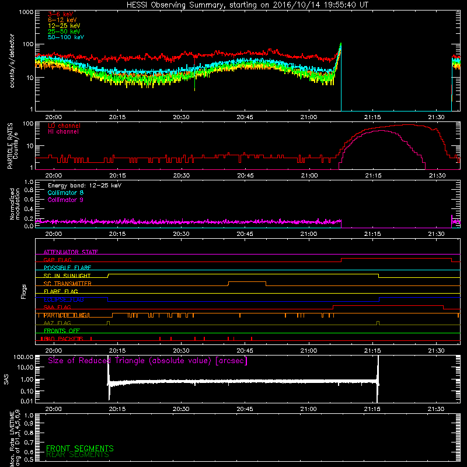The height and width of the screenshot is (467, 467).
Task: Select the SC TRANSMITTER flag label
Action: click(x=68, y=283)
